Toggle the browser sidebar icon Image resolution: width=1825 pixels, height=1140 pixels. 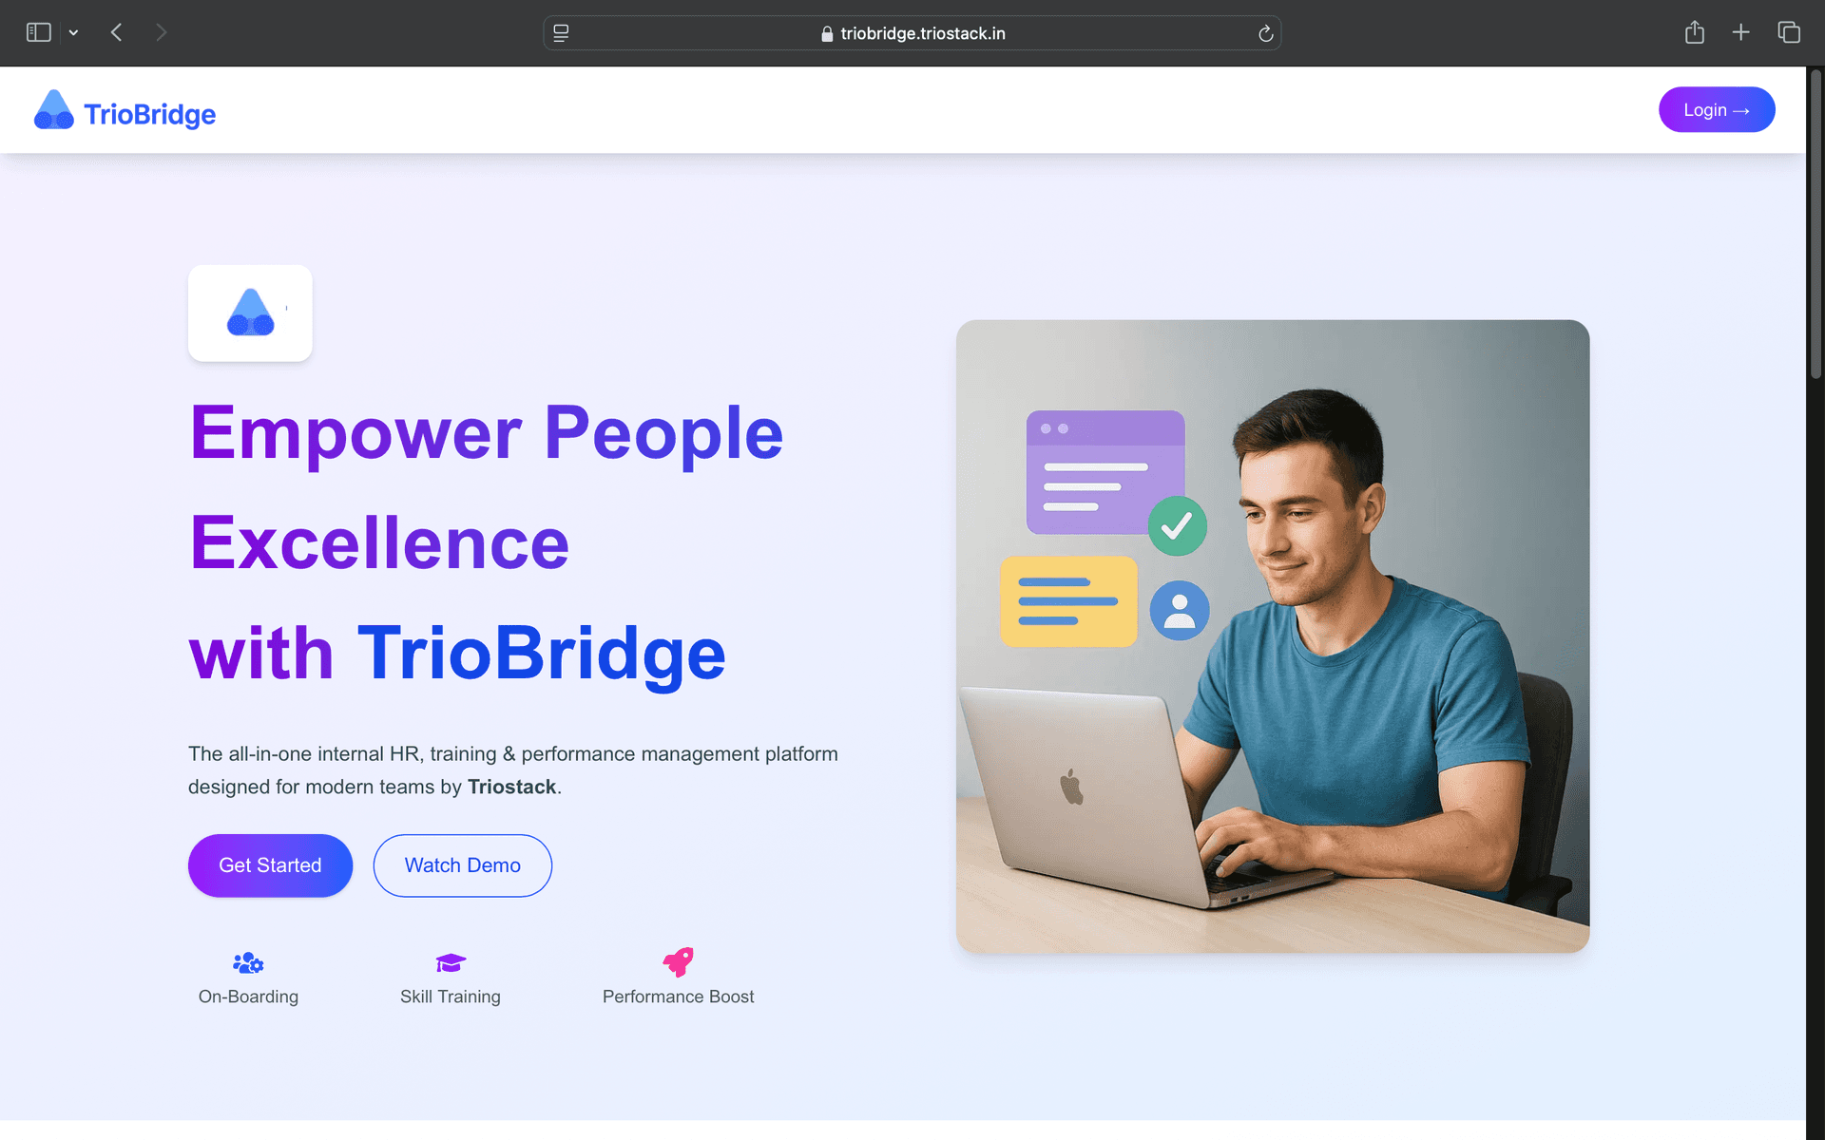38,32
